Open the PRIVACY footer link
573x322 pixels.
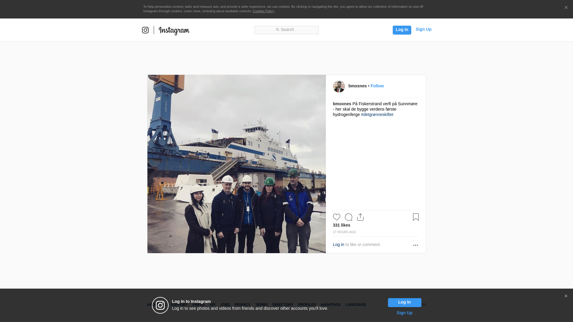[242, 305]
